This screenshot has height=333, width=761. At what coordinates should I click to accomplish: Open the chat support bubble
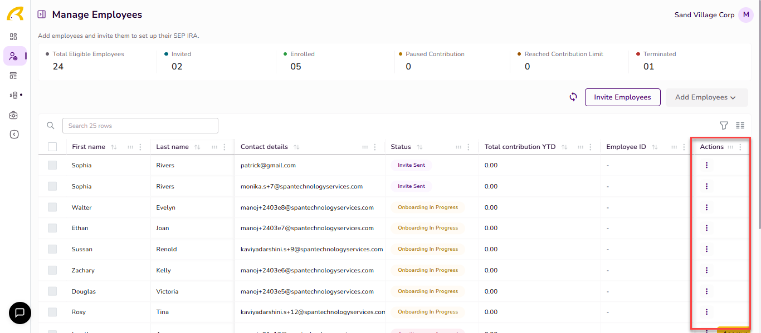coord(20,313)
